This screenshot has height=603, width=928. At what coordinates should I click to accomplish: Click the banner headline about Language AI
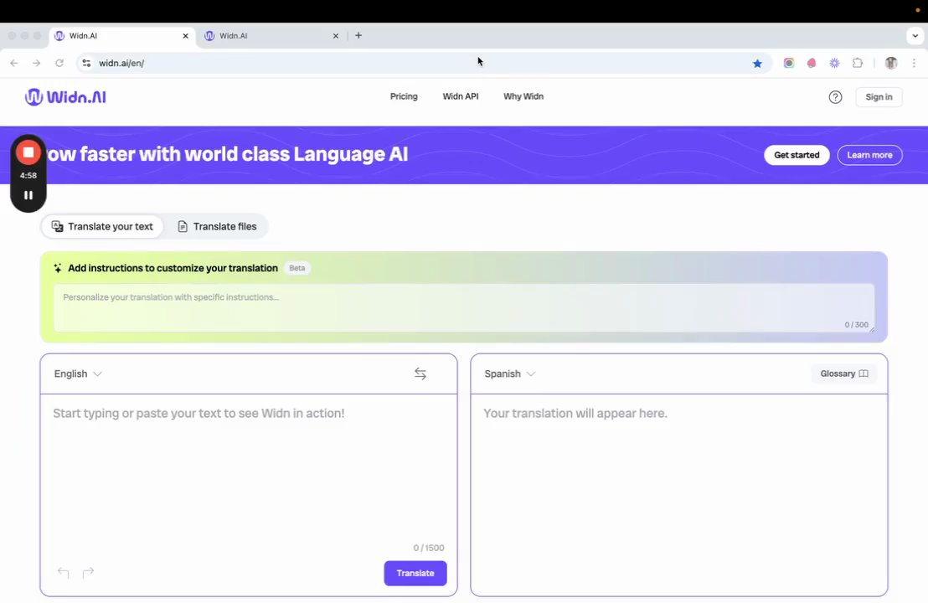pos(227,154)
